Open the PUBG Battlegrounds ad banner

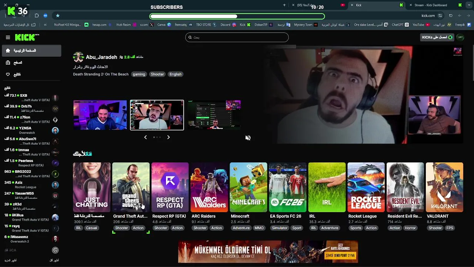coord(268,252)
